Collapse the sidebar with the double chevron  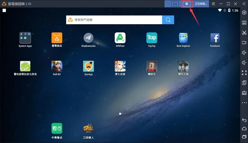pyautogui.click(x=244, y=4)
